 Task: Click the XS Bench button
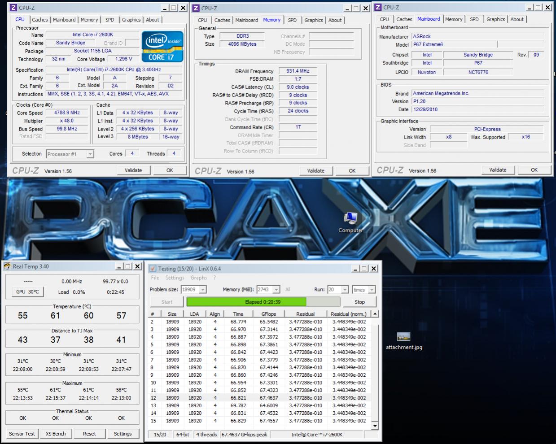point(56,434)
